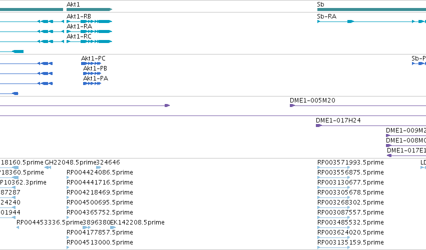426x250 pixels.
Task: Click the EST label ending 18360.5prime
Action: point(22,172)
